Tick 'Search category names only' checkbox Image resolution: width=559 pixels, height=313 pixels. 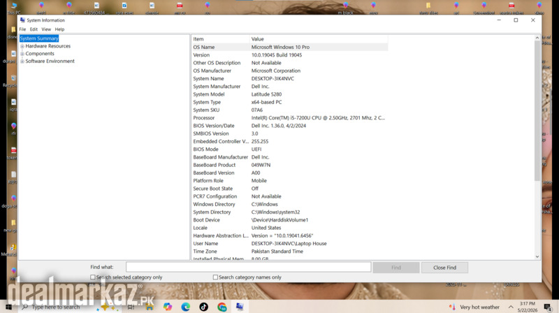tap(215, 277)
